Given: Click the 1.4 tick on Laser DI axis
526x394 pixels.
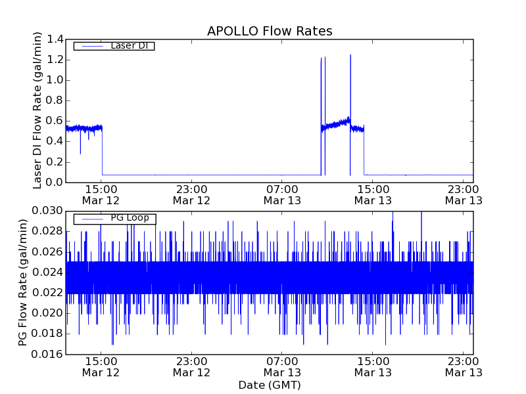Looking at the screenshot, I should tap(55, 39).
